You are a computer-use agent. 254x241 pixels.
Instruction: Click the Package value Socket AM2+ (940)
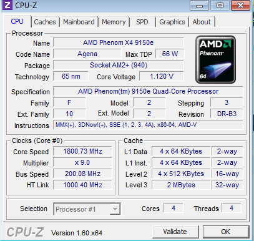(119, 65)
